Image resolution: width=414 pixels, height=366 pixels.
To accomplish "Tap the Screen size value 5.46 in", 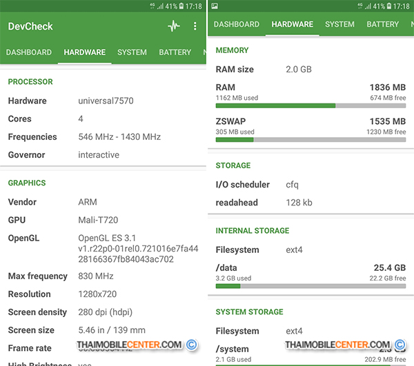I will pyautogui.click(x=112, y=330).
